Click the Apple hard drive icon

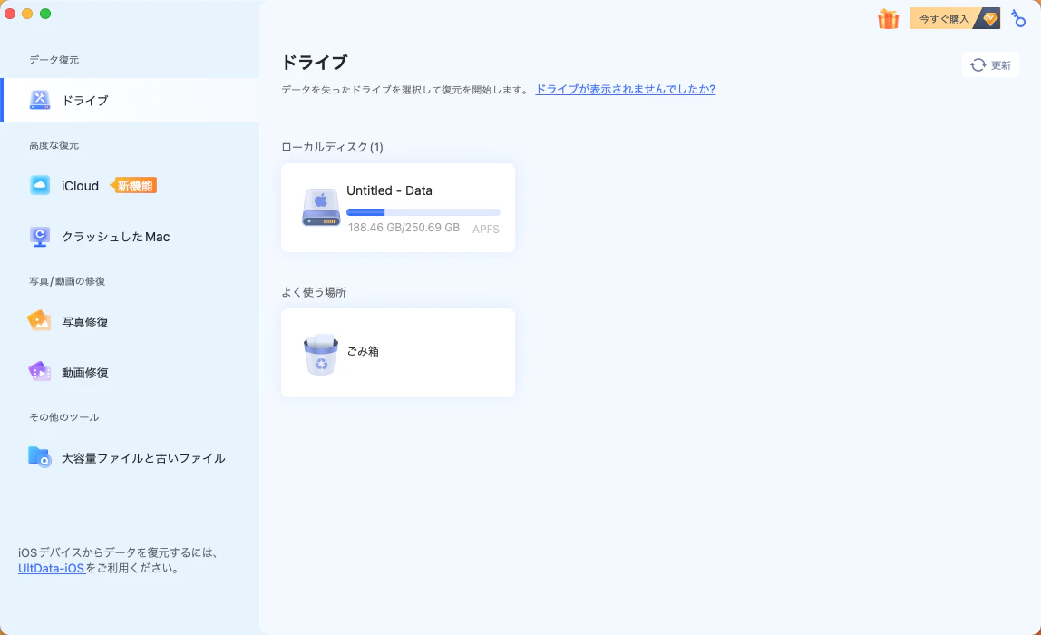[321, 207]
